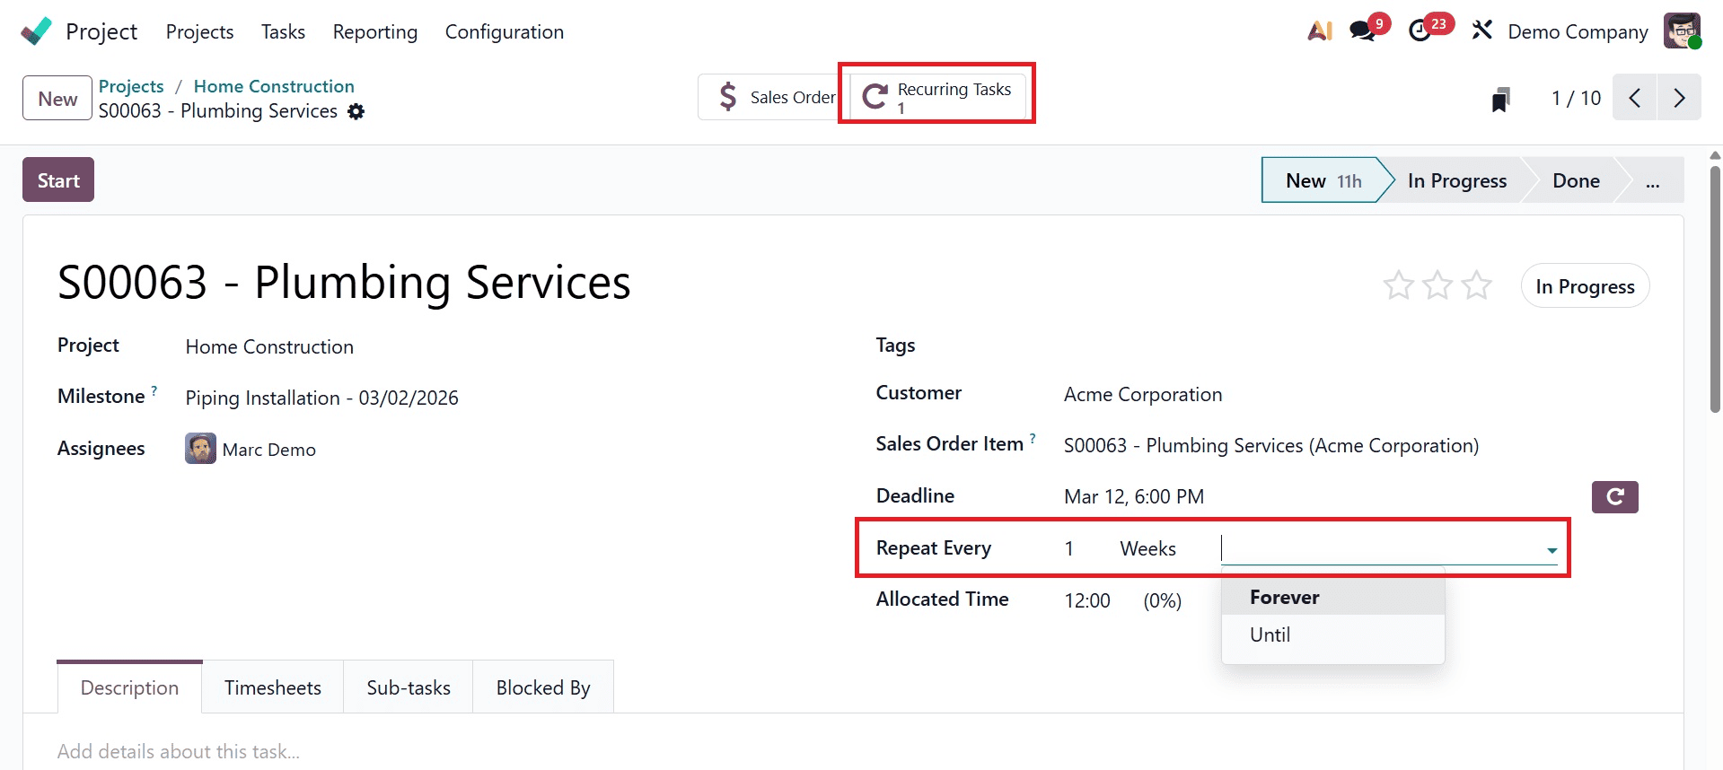Set priority with the third star
Screen dimensions: 1723x770
click(1477, 285)
